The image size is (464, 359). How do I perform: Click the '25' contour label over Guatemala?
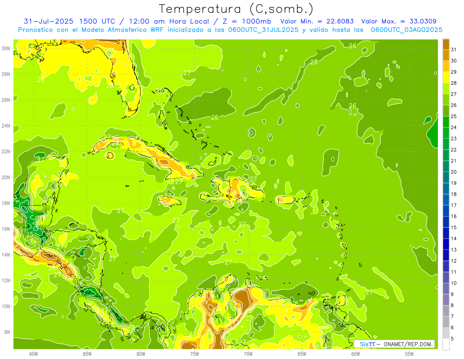[30, 234]
